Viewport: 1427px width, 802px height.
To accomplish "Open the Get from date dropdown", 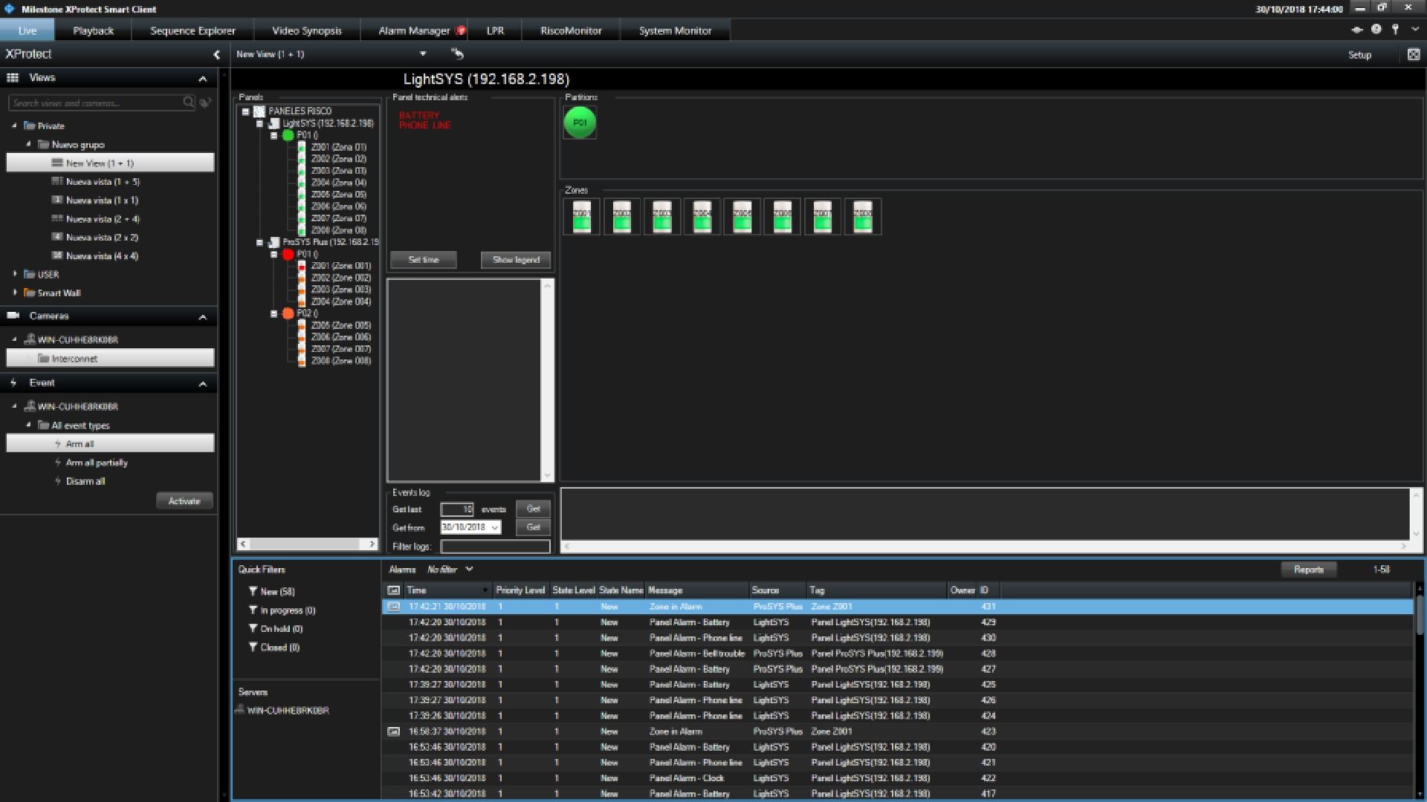I will (494, 527).
